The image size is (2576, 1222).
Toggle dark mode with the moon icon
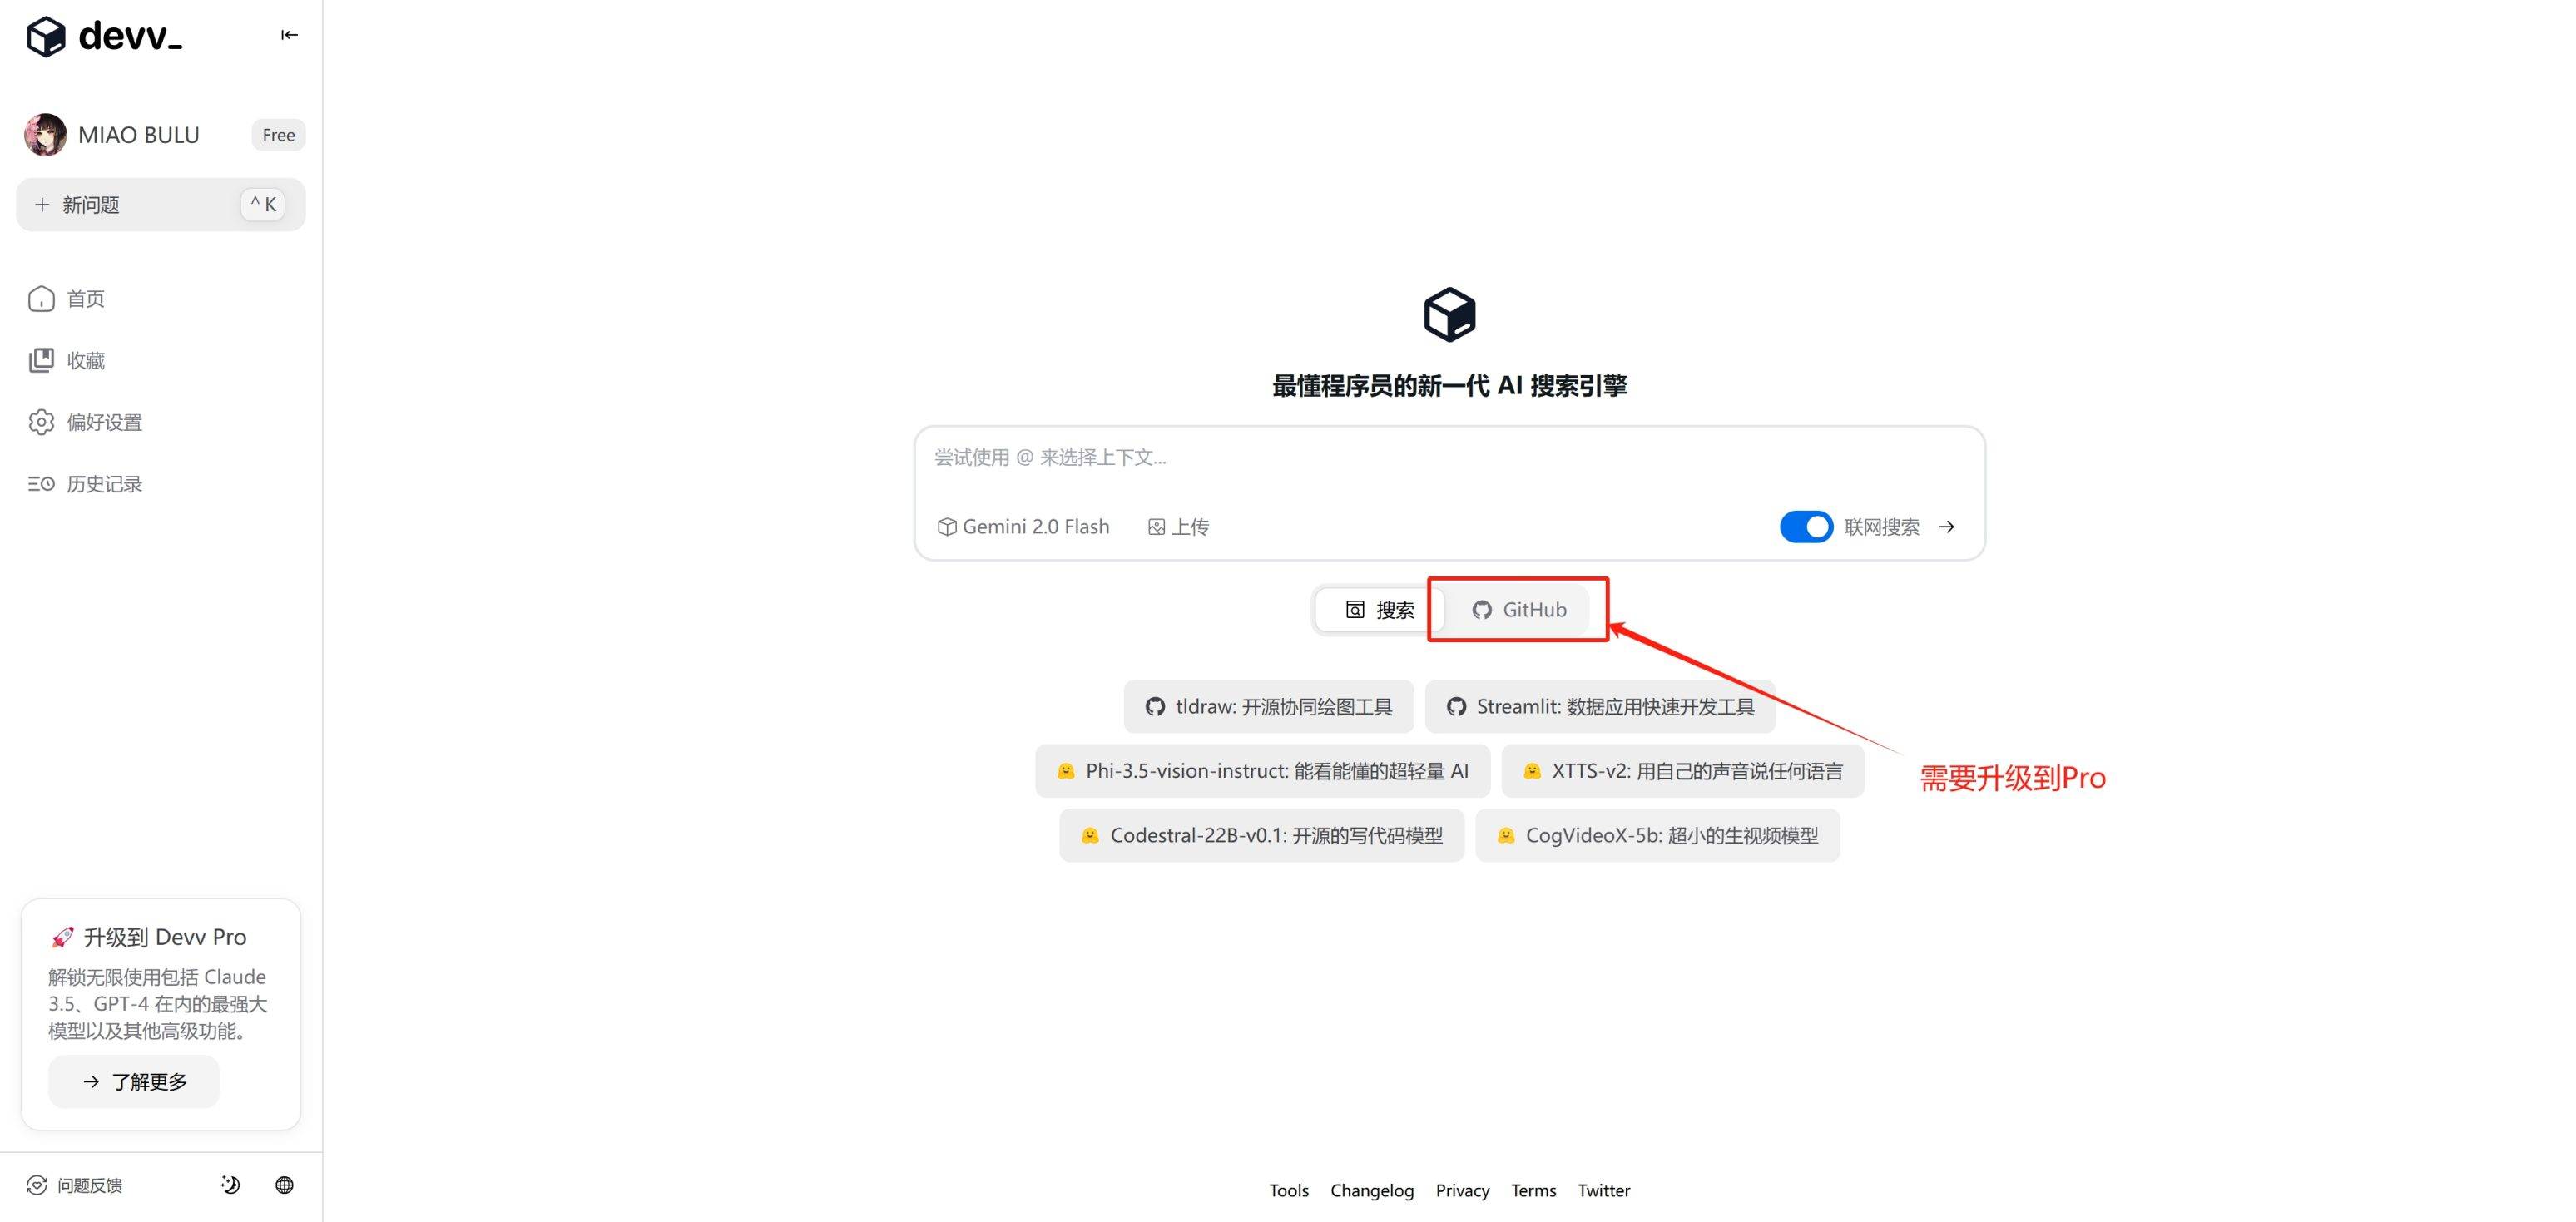coord(230,1185)
